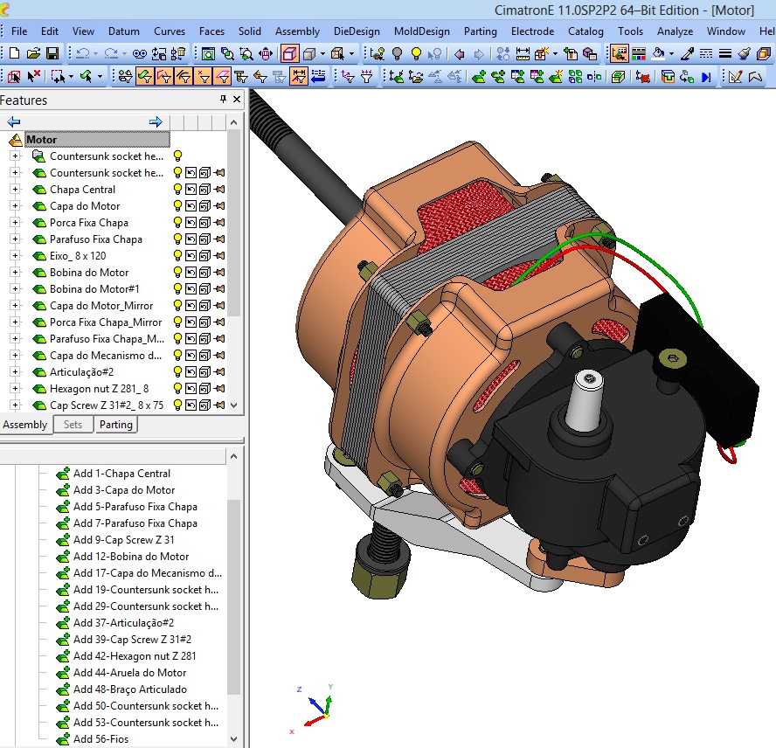Toggle the wireframe cube display mode
Image resolution: width=776 pixels, height=748 pixels.
tap(290, 53)
